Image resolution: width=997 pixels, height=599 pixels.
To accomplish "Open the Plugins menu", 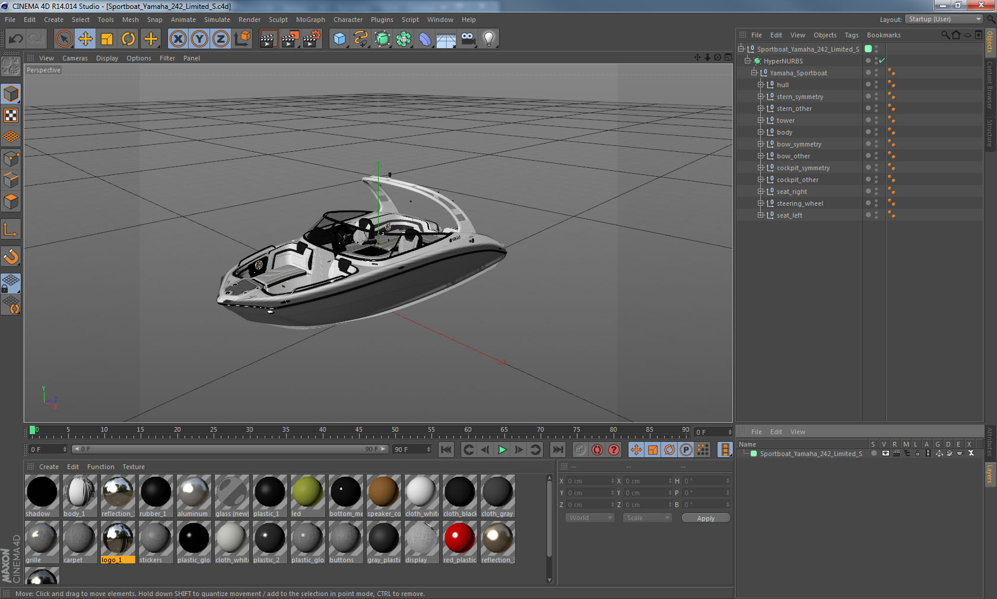I will click(382, 20).
